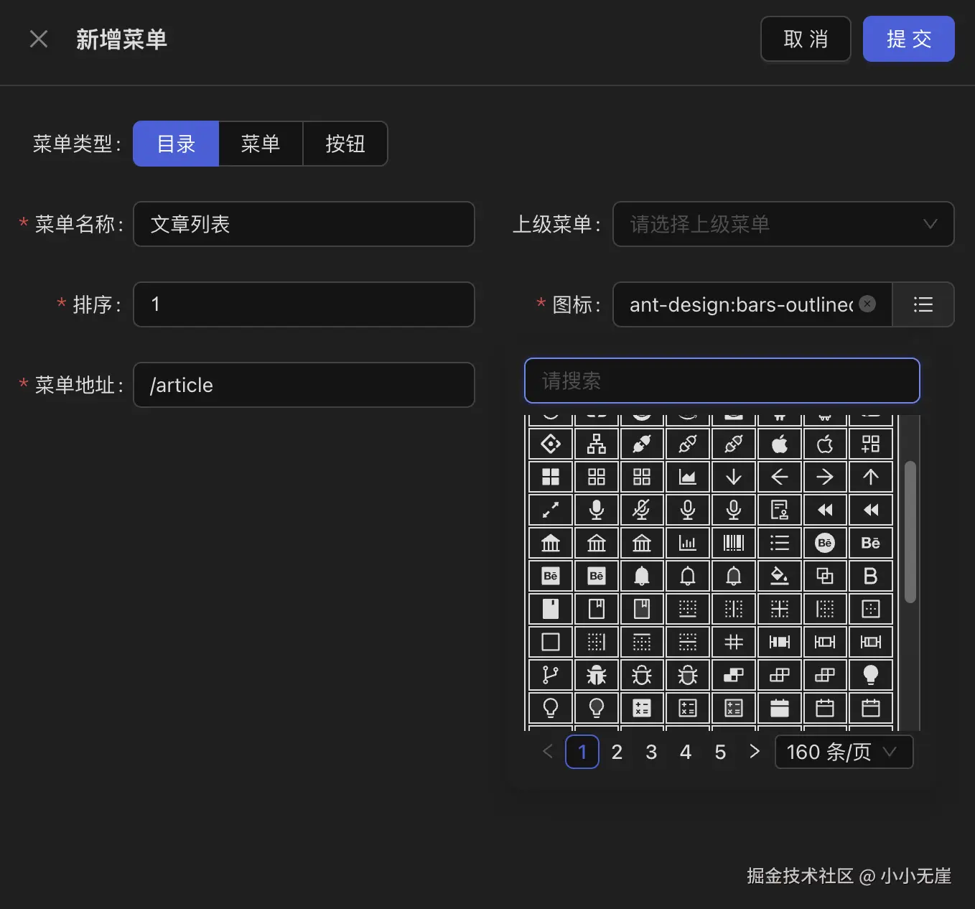
Task: Focus the 菜单名称 input field
Action: tap(304, 224)
